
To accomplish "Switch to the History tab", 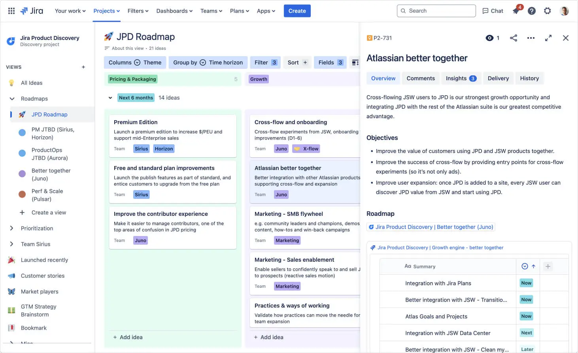I will (x=529, y=78).
